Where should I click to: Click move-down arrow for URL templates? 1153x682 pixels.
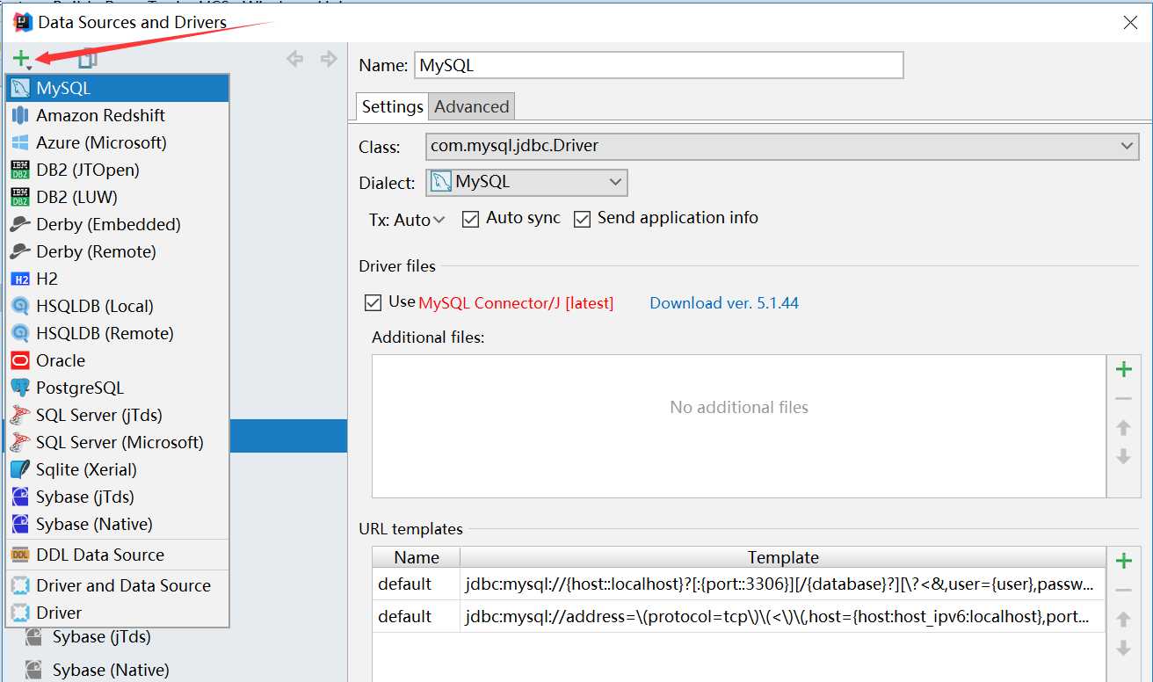pyautogui.click(x=1123, y=648)
